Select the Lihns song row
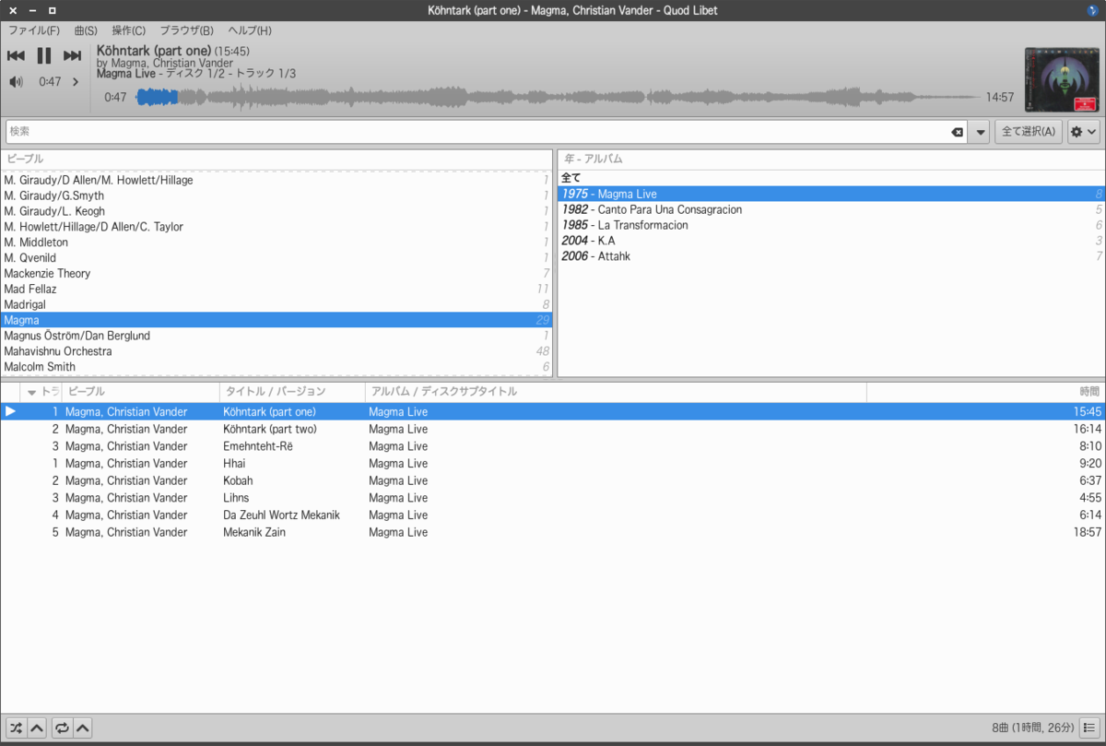Screen dimensions: 1106x746 553,498
